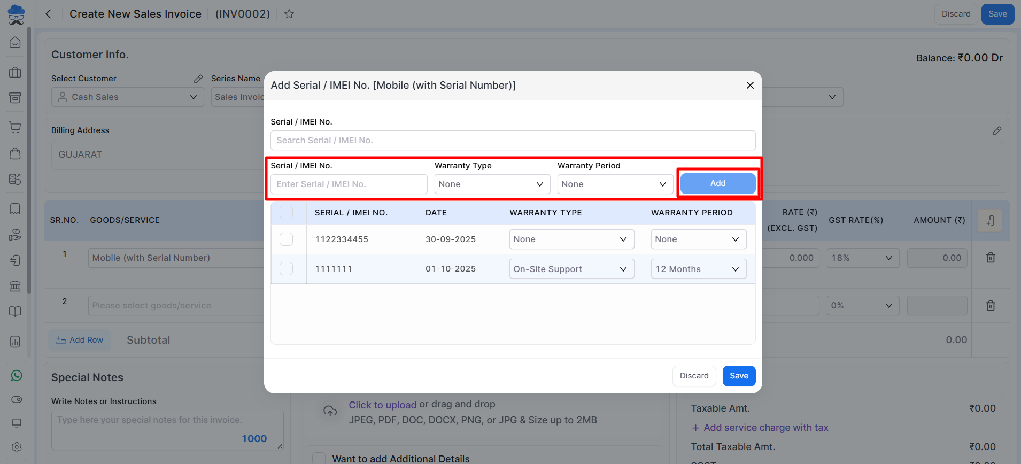
Task: Close the Add Serial / IMEI dialog
Action: 750,86
